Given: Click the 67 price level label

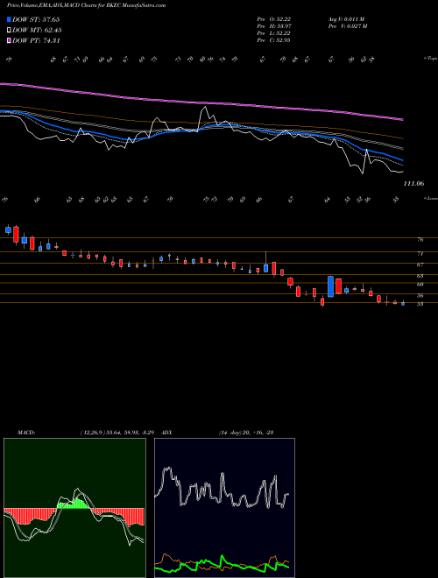Looking at the screenshot, I should (x=420, y=264).
